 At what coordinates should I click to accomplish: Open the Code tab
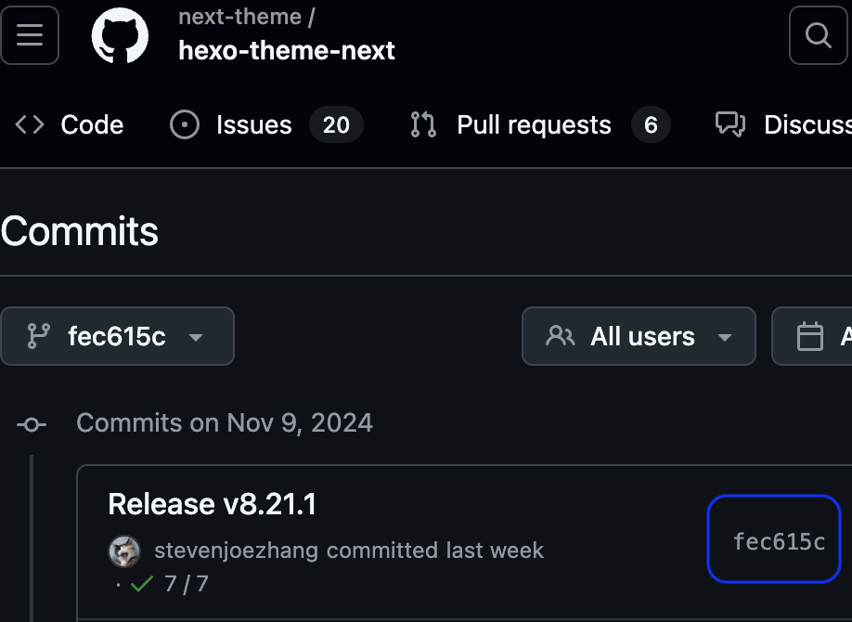pyautogui.click(x=69, y=124)
